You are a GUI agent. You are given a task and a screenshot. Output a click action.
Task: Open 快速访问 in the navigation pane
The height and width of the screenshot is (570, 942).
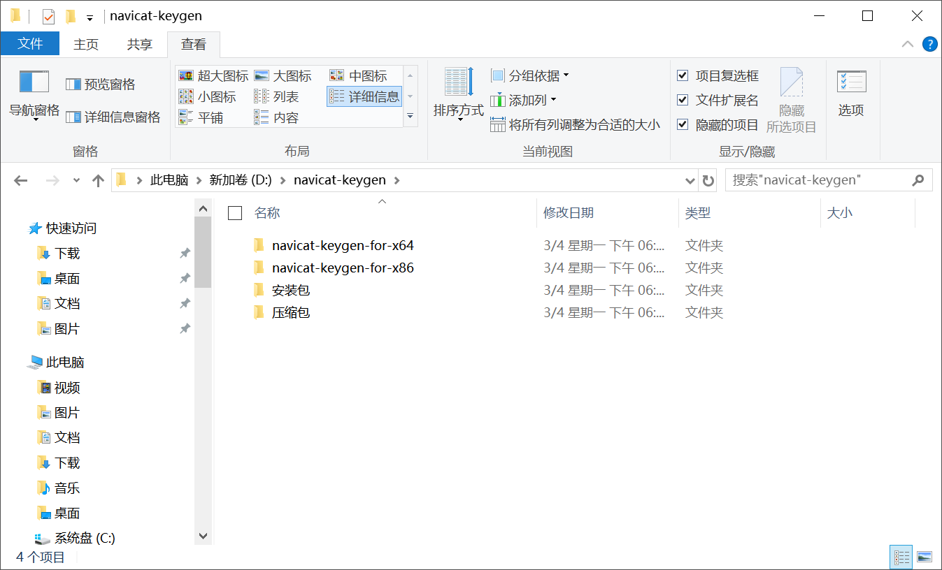(71, 228)
